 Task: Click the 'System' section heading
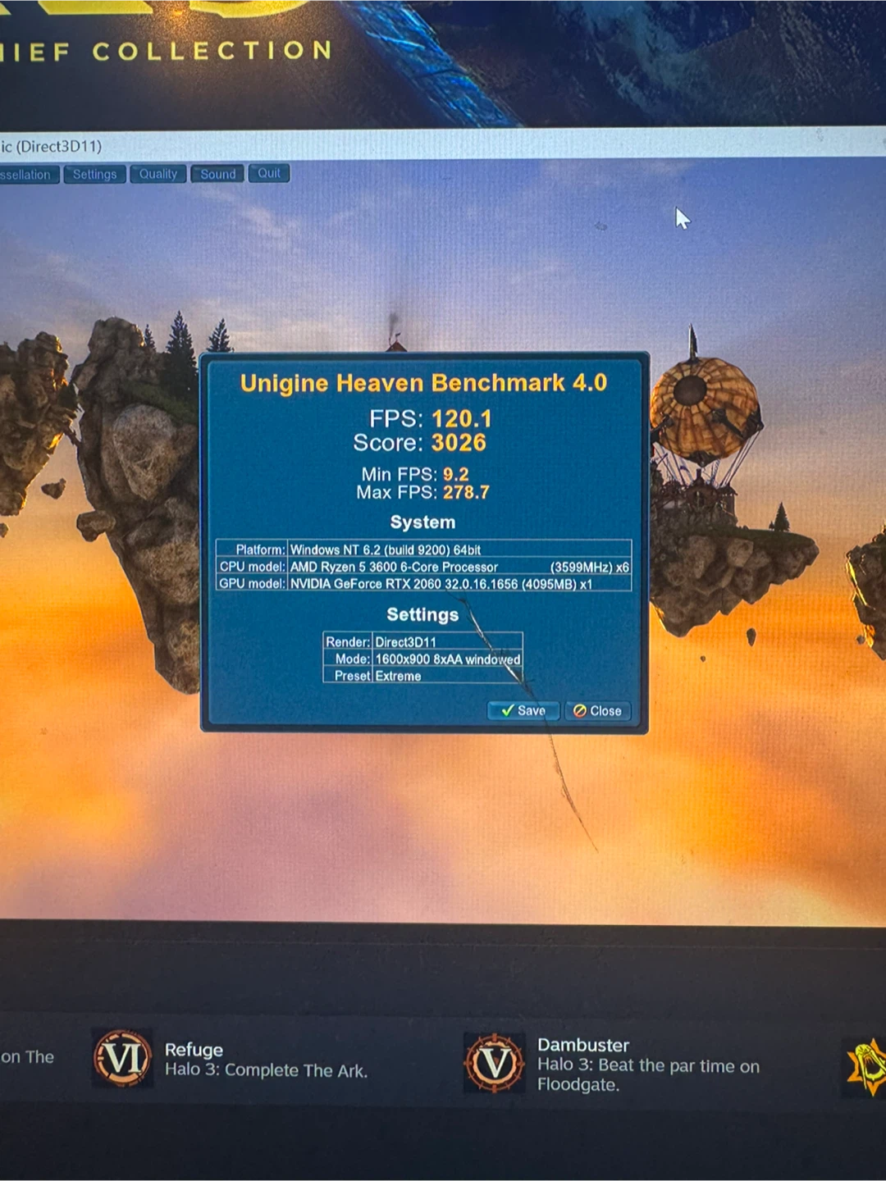pos(422,522)
